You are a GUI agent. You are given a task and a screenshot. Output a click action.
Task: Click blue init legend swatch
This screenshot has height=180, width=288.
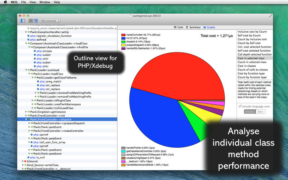click(123, 38)
